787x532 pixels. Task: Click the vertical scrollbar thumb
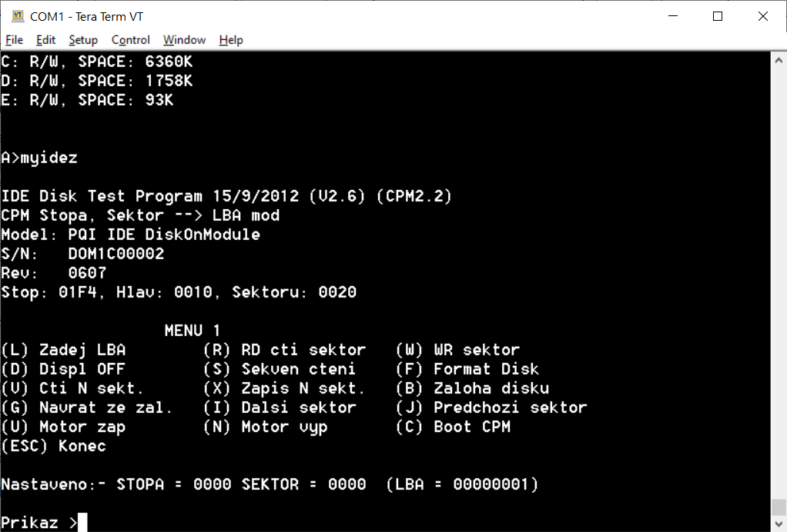tap(779, 508)
